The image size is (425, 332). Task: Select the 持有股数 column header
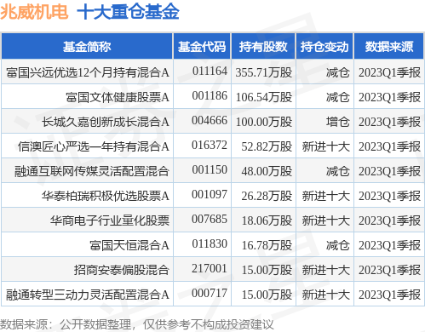tap(263, 47)
